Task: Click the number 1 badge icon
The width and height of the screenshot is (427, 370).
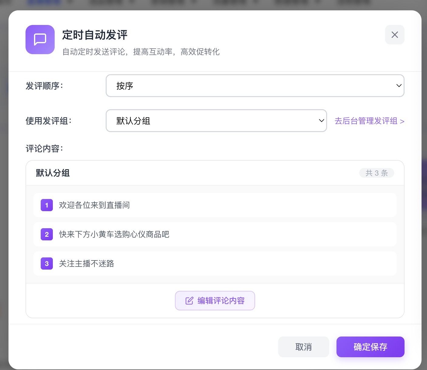Action: tap(47, 205)
